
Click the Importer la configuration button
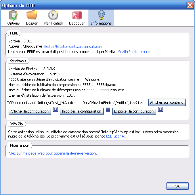pyautogui.click(x=82, y=111)
